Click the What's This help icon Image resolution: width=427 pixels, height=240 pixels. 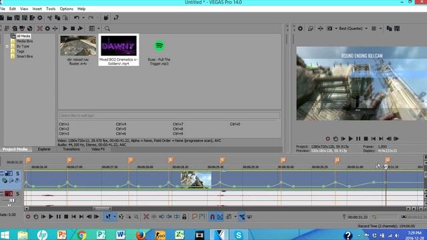pos(116,18)
